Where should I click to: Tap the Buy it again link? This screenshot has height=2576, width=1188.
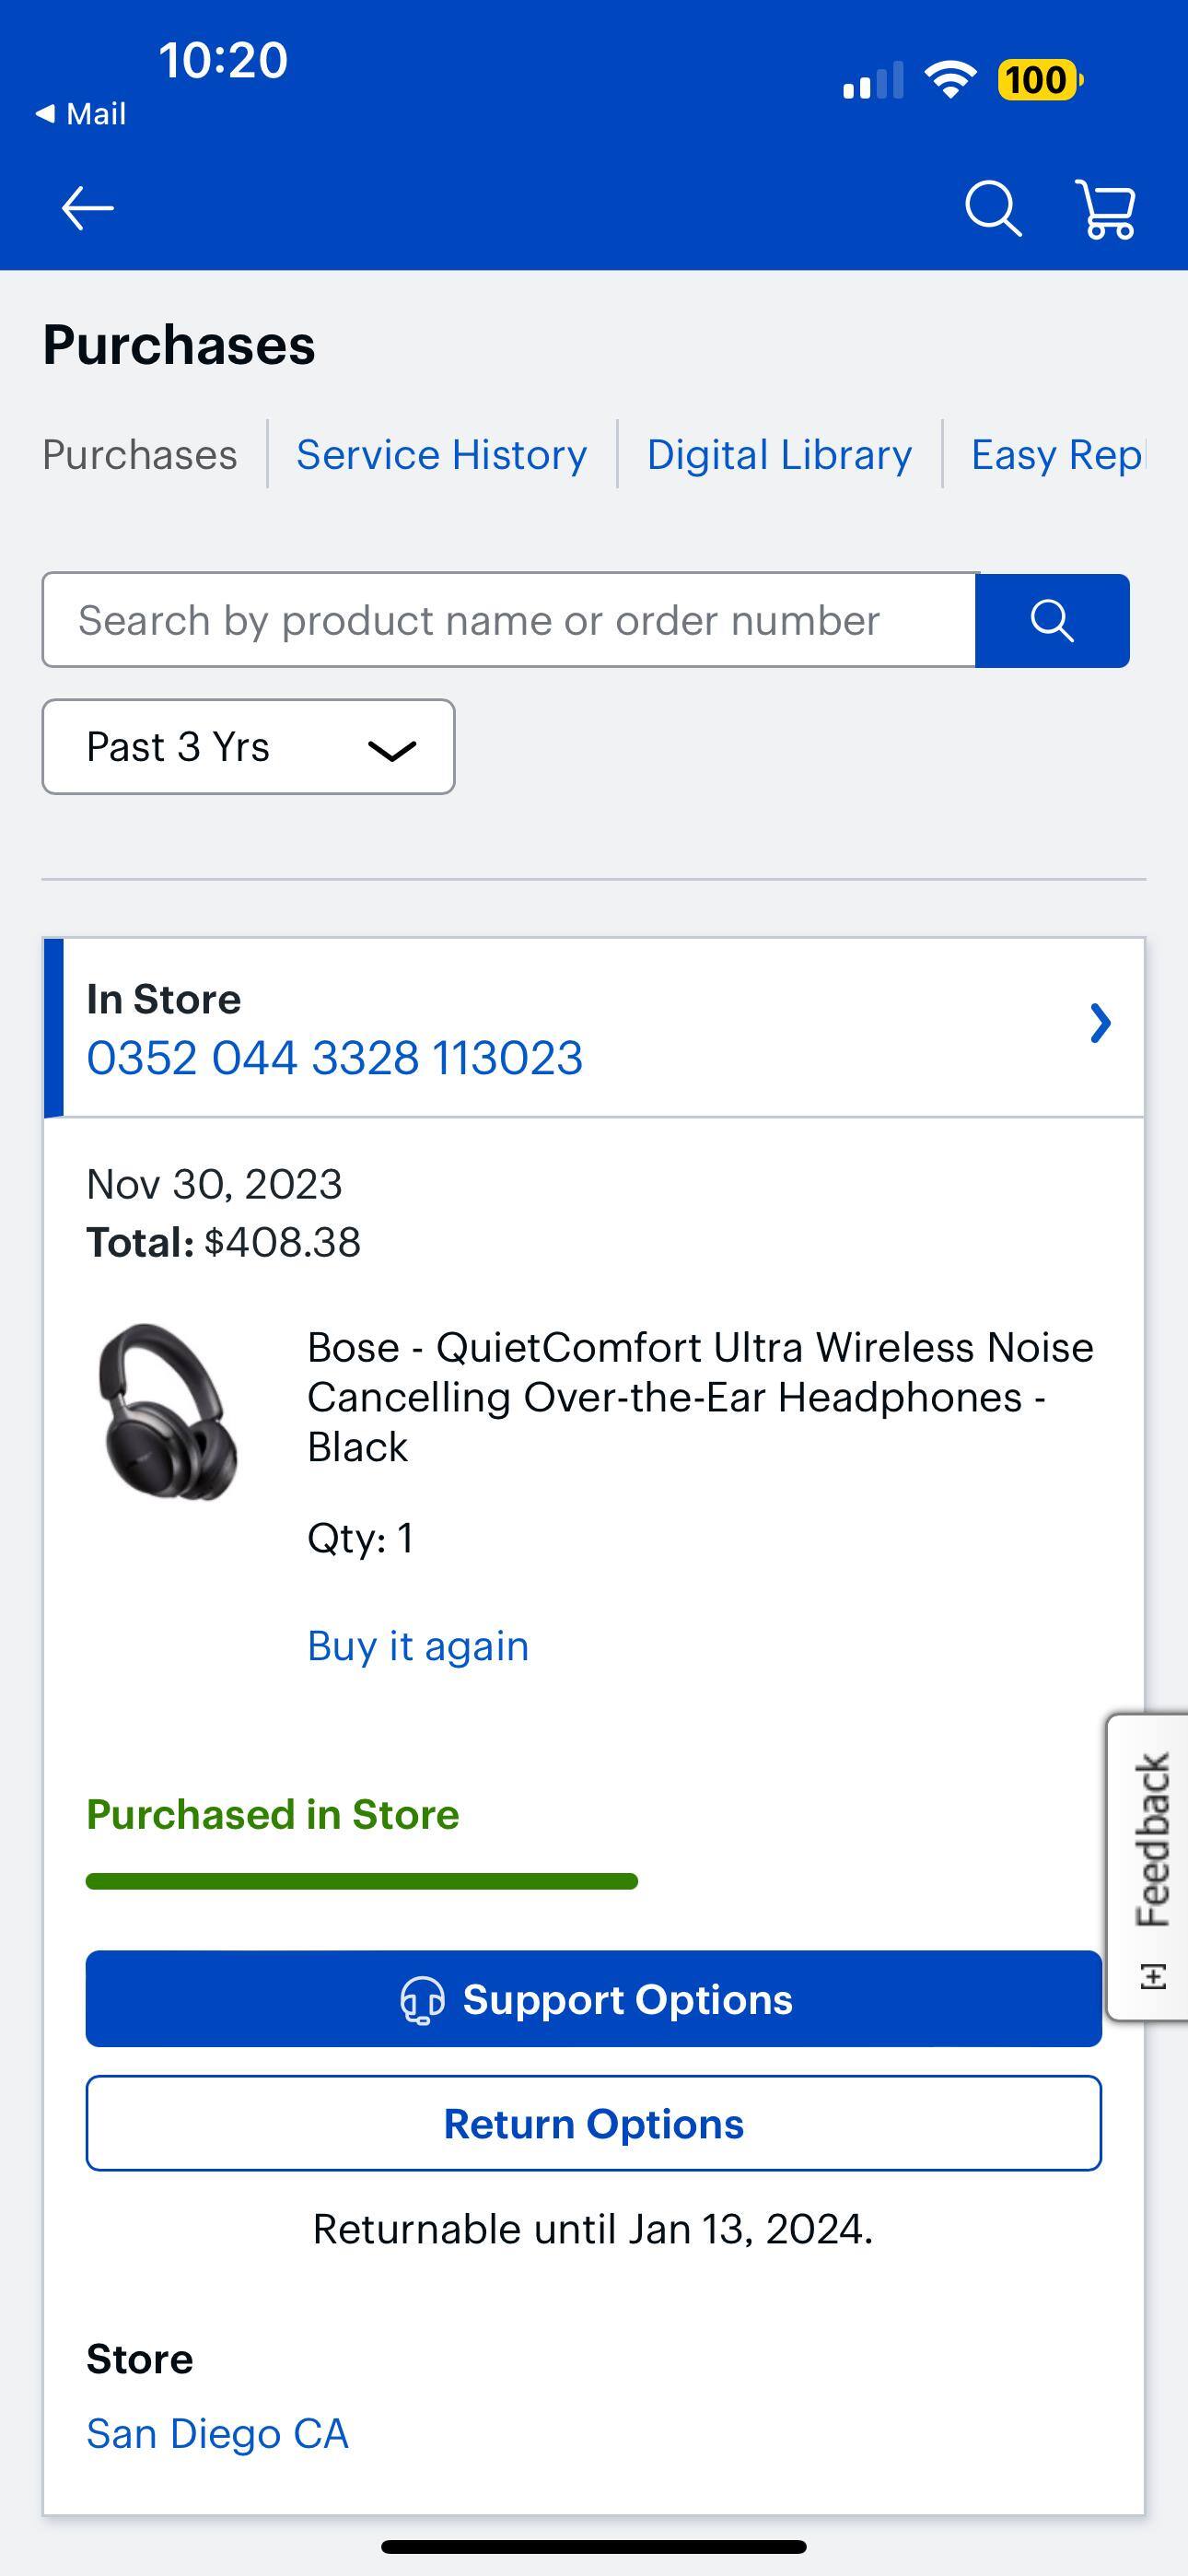coord(418,1646)
